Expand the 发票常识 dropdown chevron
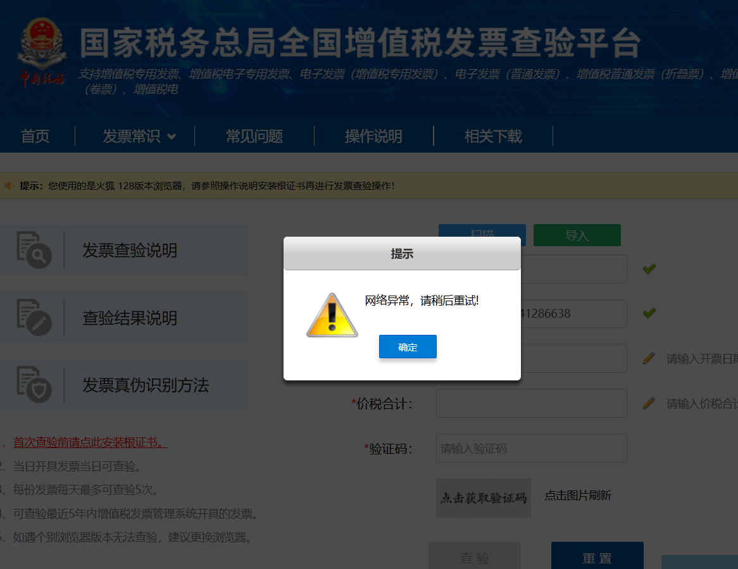This screenshot has height=569, width=738. click(172, 137)
